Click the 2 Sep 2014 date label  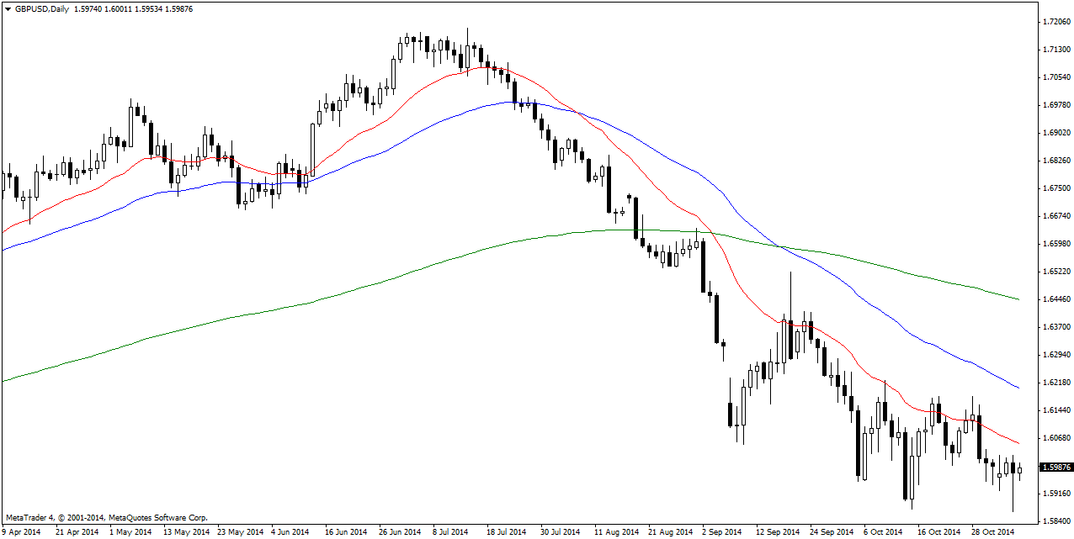[x=723, y=531]
